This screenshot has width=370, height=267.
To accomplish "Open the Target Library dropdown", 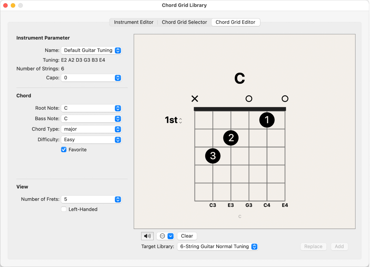I will [217, 246].
